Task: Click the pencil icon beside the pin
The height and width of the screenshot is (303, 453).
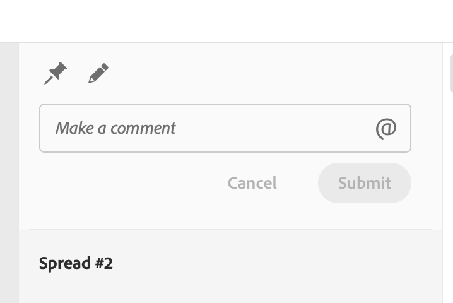Action: [98, 73]
